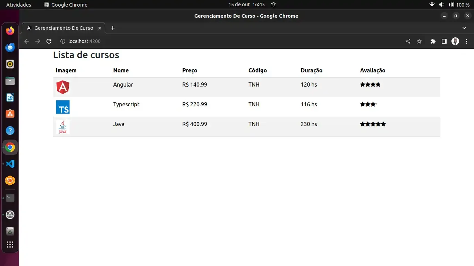Screen dimensions: 474x266
Task: Click the price R$ 220.99
Action: (195, 104)
